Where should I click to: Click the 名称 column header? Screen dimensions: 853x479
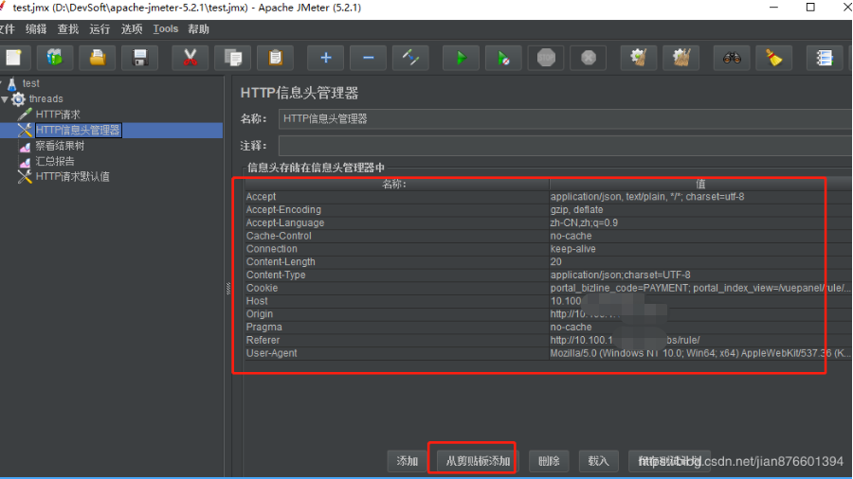396,184
